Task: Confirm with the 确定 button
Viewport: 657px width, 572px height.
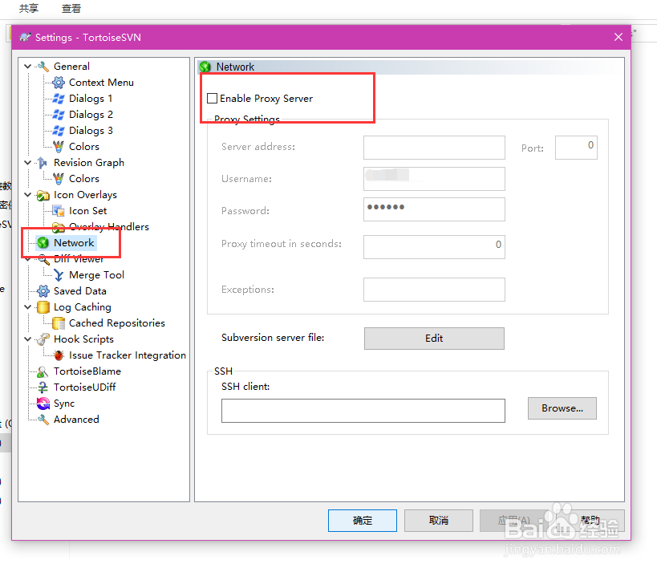Action: (363, 521)
